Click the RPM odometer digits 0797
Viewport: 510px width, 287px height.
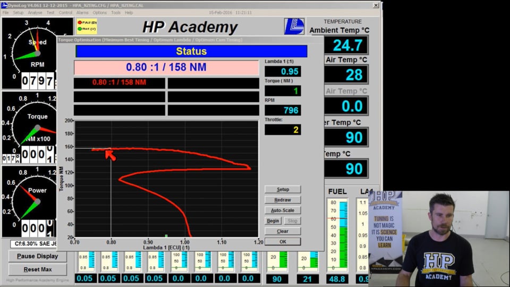click(37, 81)
